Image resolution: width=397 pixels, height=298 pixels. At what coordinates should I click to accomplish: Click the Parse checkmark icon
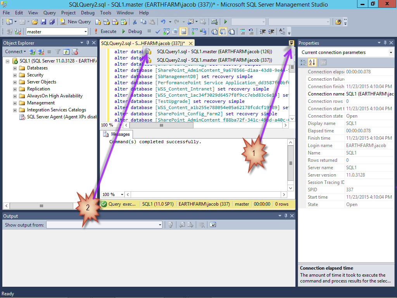point(158,32)
